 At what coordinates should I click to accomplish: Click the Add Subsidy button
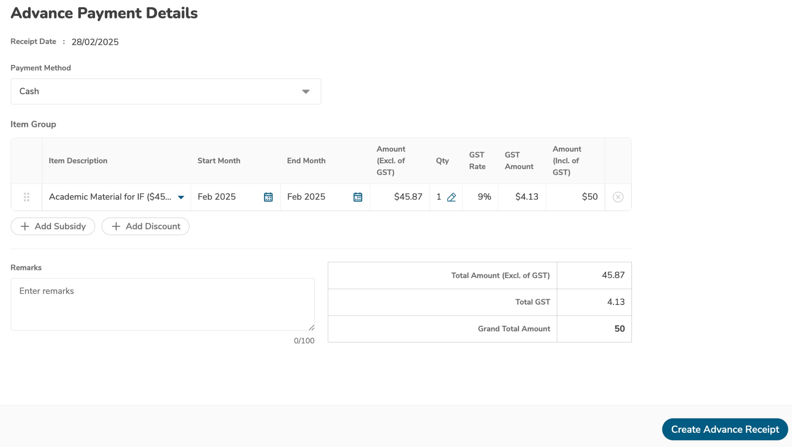(x=53, y=226)
